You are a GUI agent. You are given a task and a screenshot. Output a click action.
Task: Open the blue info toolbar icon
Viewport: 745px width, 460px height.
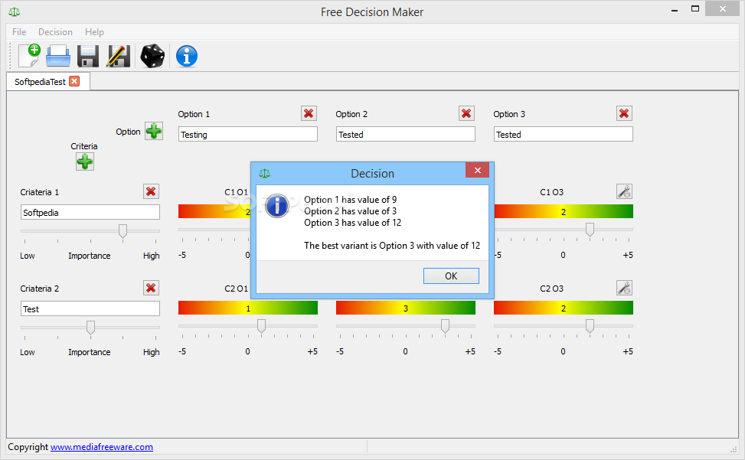coord(187,56)
